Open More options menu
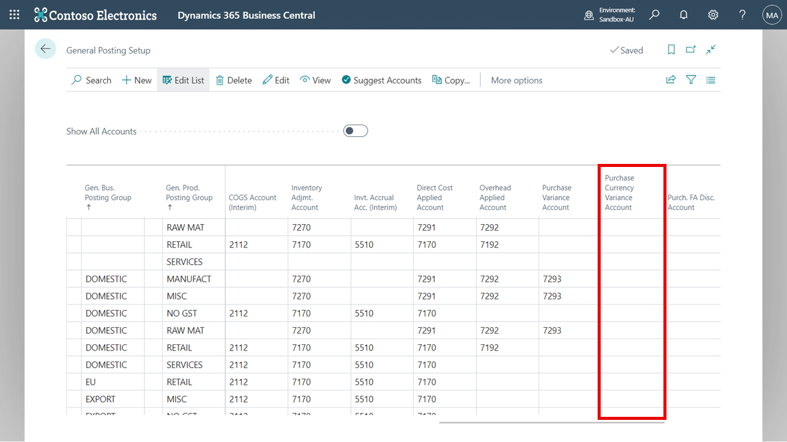Viewport: 787px width, 442px height. pos(516,80)
